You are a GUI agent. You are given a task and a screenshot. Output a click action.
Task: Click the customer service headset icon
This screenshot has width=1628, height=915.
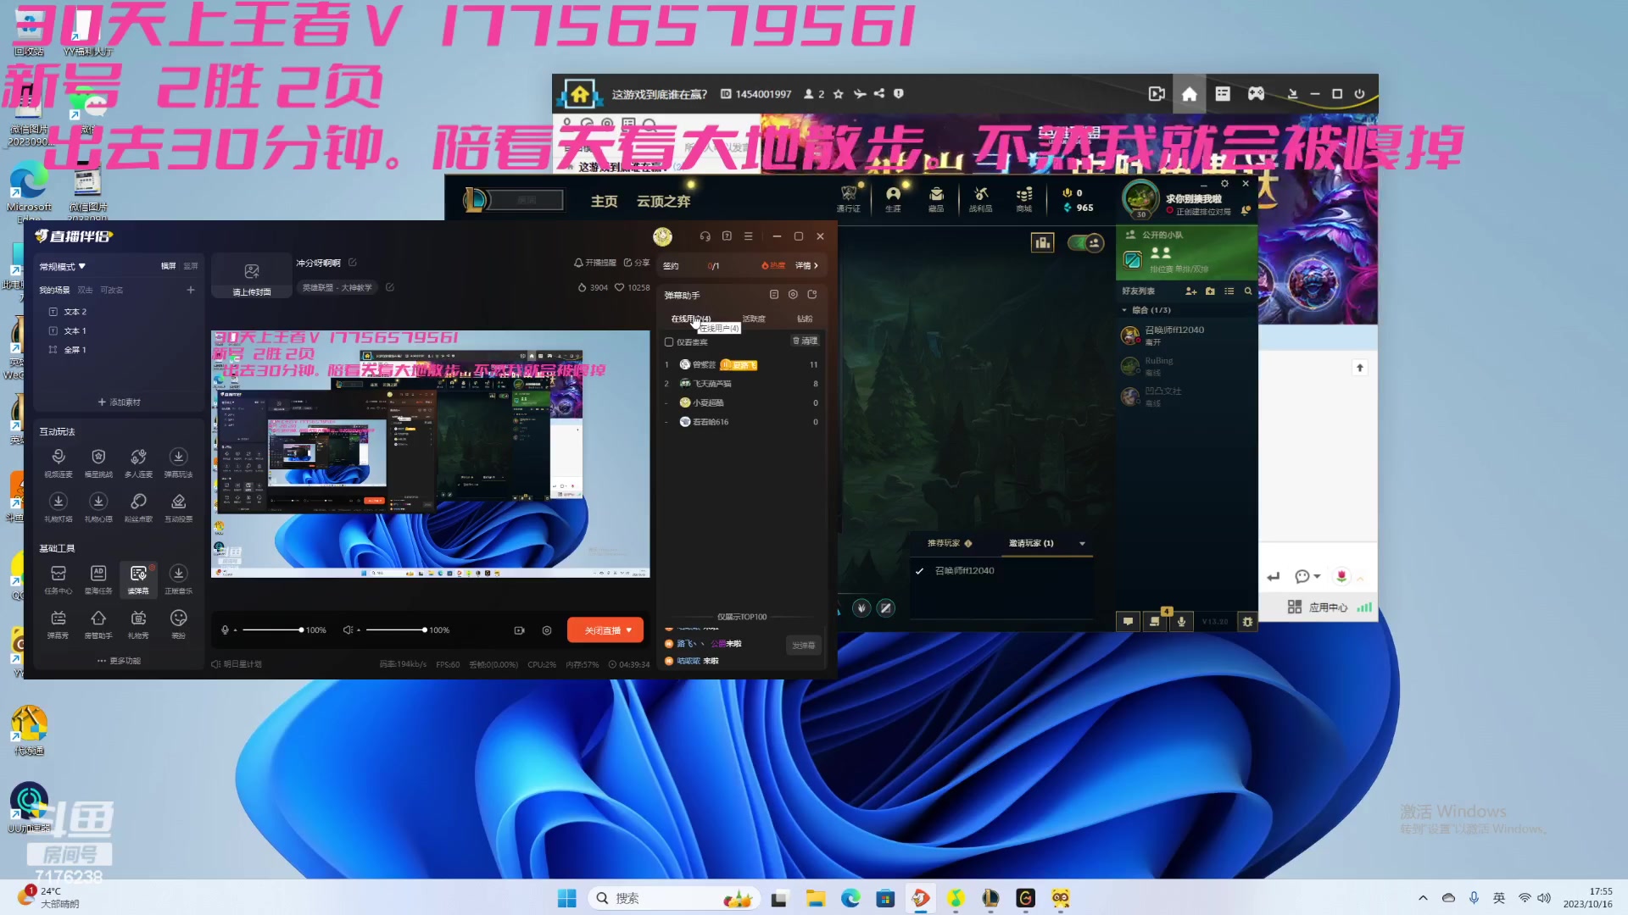(x=705, y=236)
